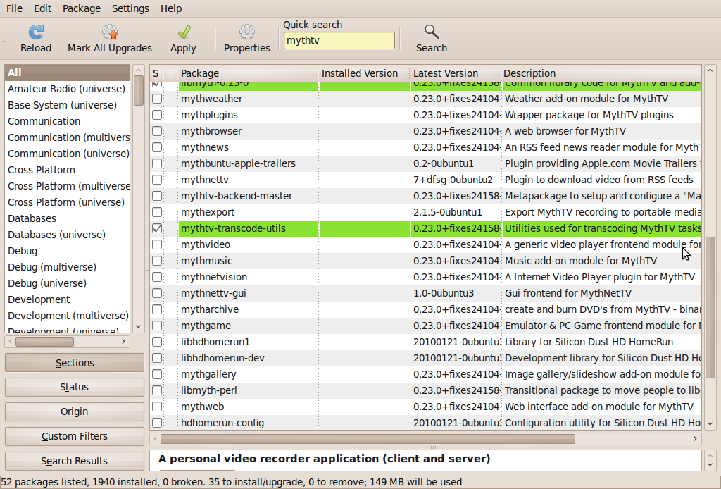Image resolution: width=721 pixels, height=489 pixels.
Task: Toggle checkbox for mythbuntu-apple-trailers
Action: click(157, 163)
